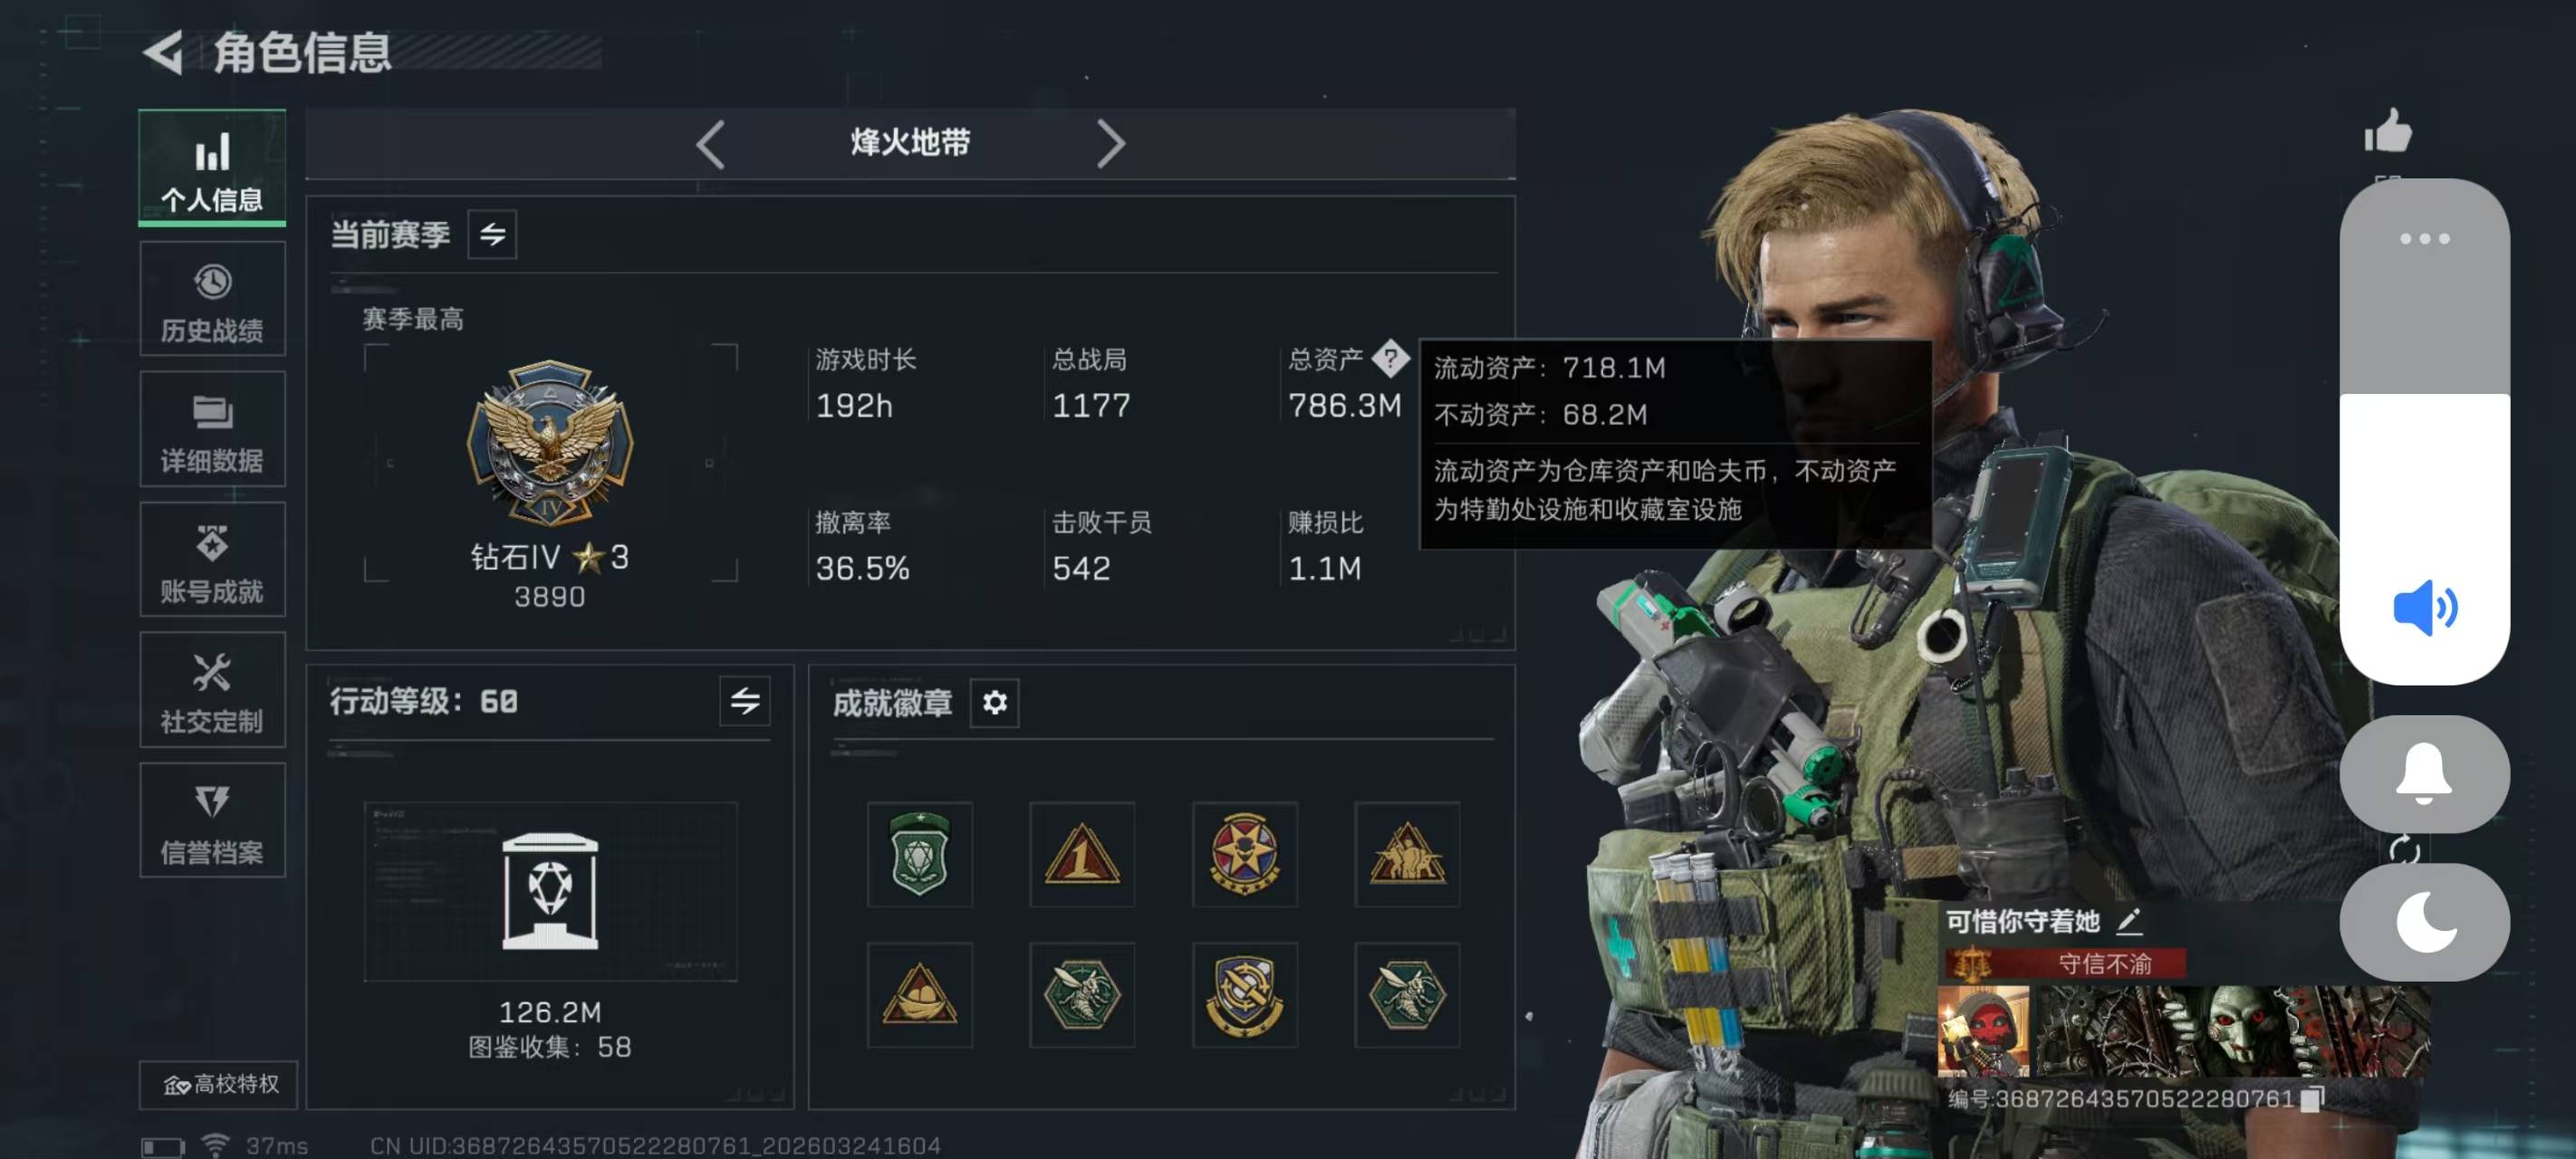This screenshot has height=1159, width=2576.
Task: Toggle silent mode with the bell button
Action: click(2424, 773)
